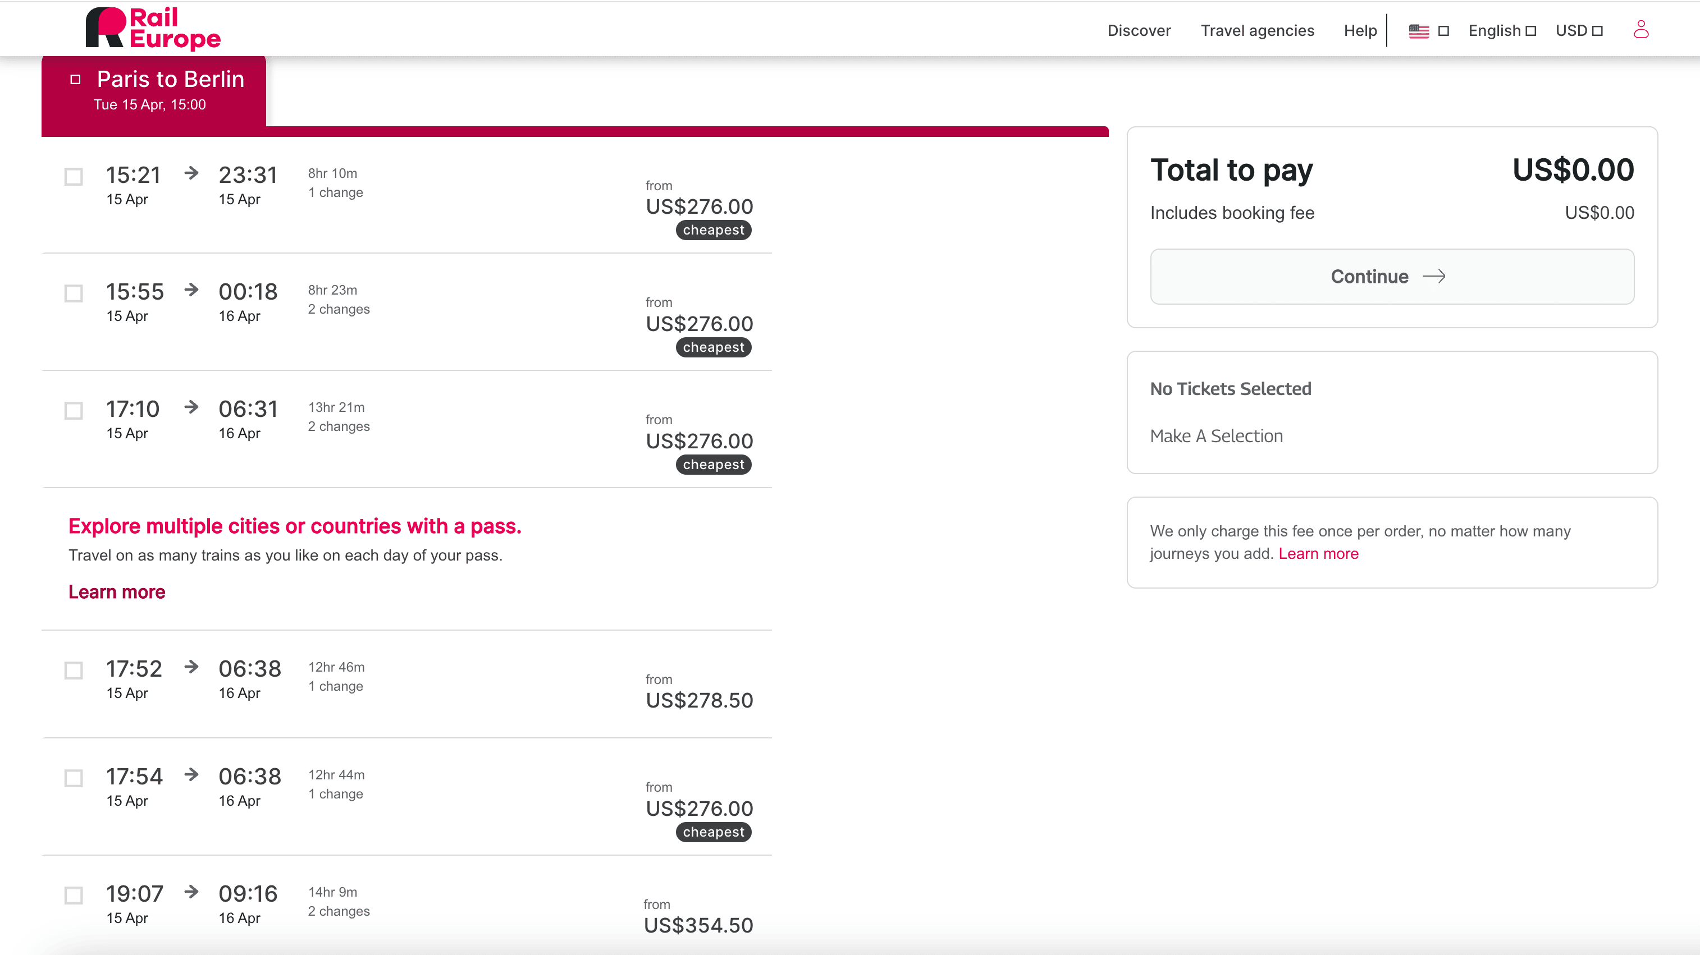The image size is (1700, 955).
Task: Open the user account profile icon
Action: click(x=1640, y=30)
